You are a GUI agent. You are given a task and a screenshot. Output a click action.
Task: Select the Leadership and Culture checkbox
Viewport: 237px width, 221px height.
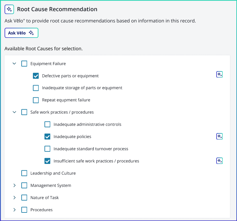click(x=24, y=173)
